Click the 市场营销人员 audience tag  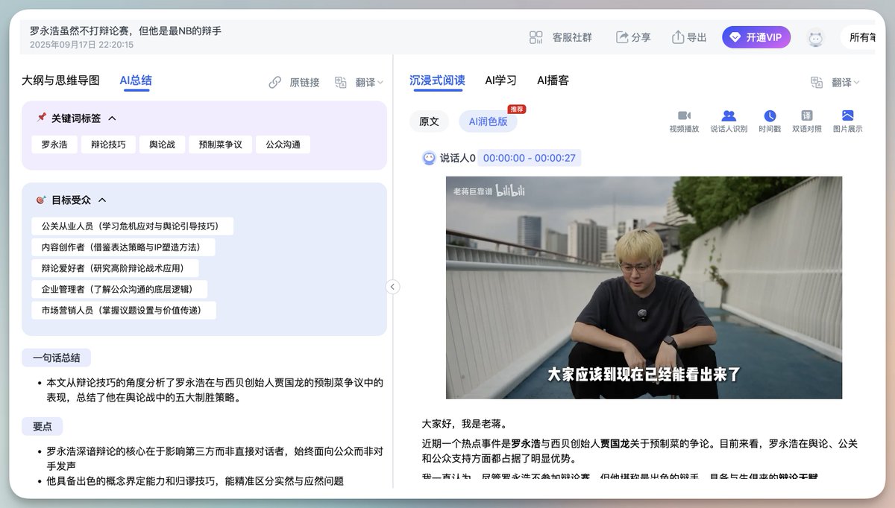(x=124, y=310)
